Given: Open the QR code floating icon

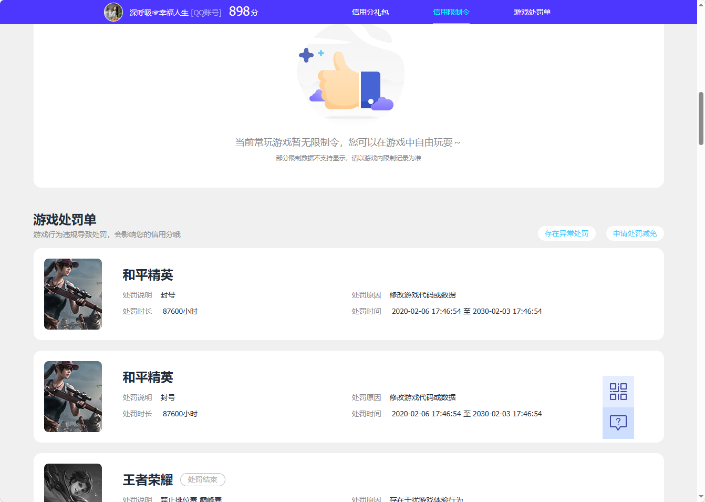Looking at the screenshot, I should click(618, 392).
